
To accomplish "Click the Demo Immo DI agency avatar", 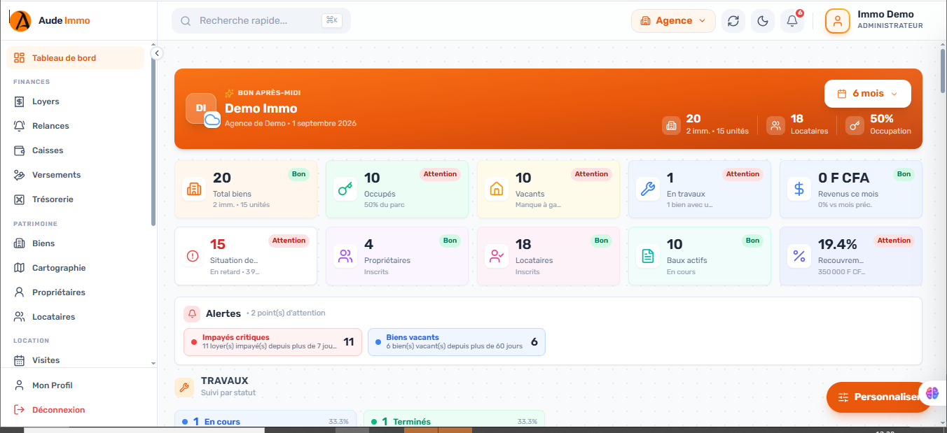I will 201,108.
